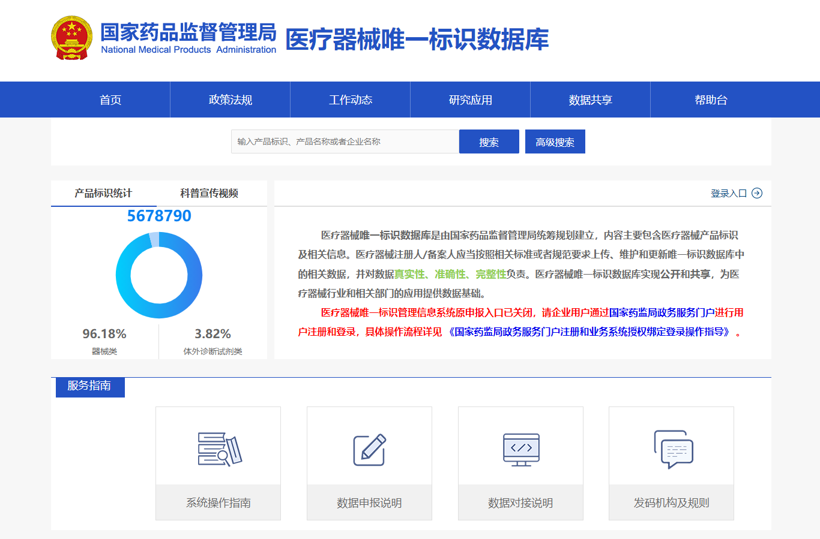
Task: Click the 发码机构及规则 label
Action: click(672, 502)
